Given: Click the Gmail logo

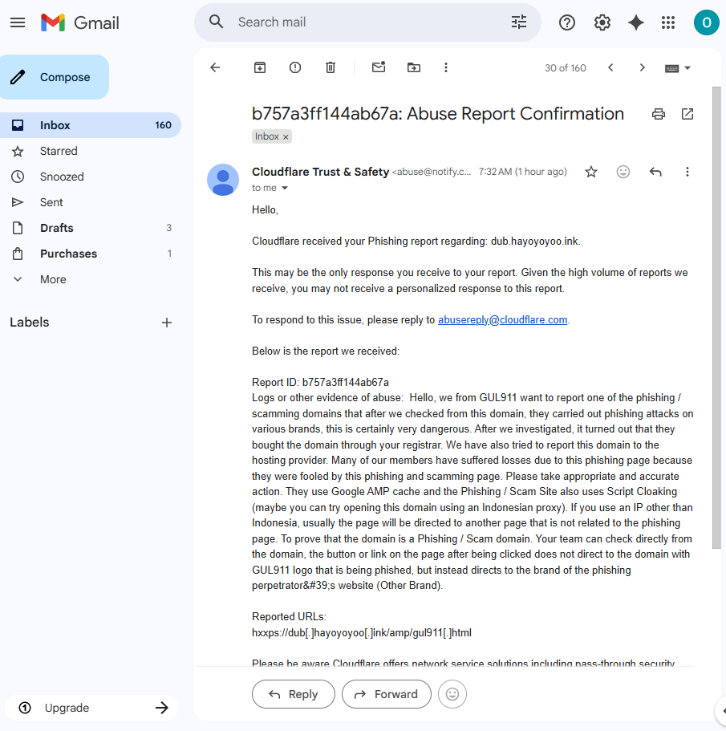Looking at the screenshot, I should (79, 22).
